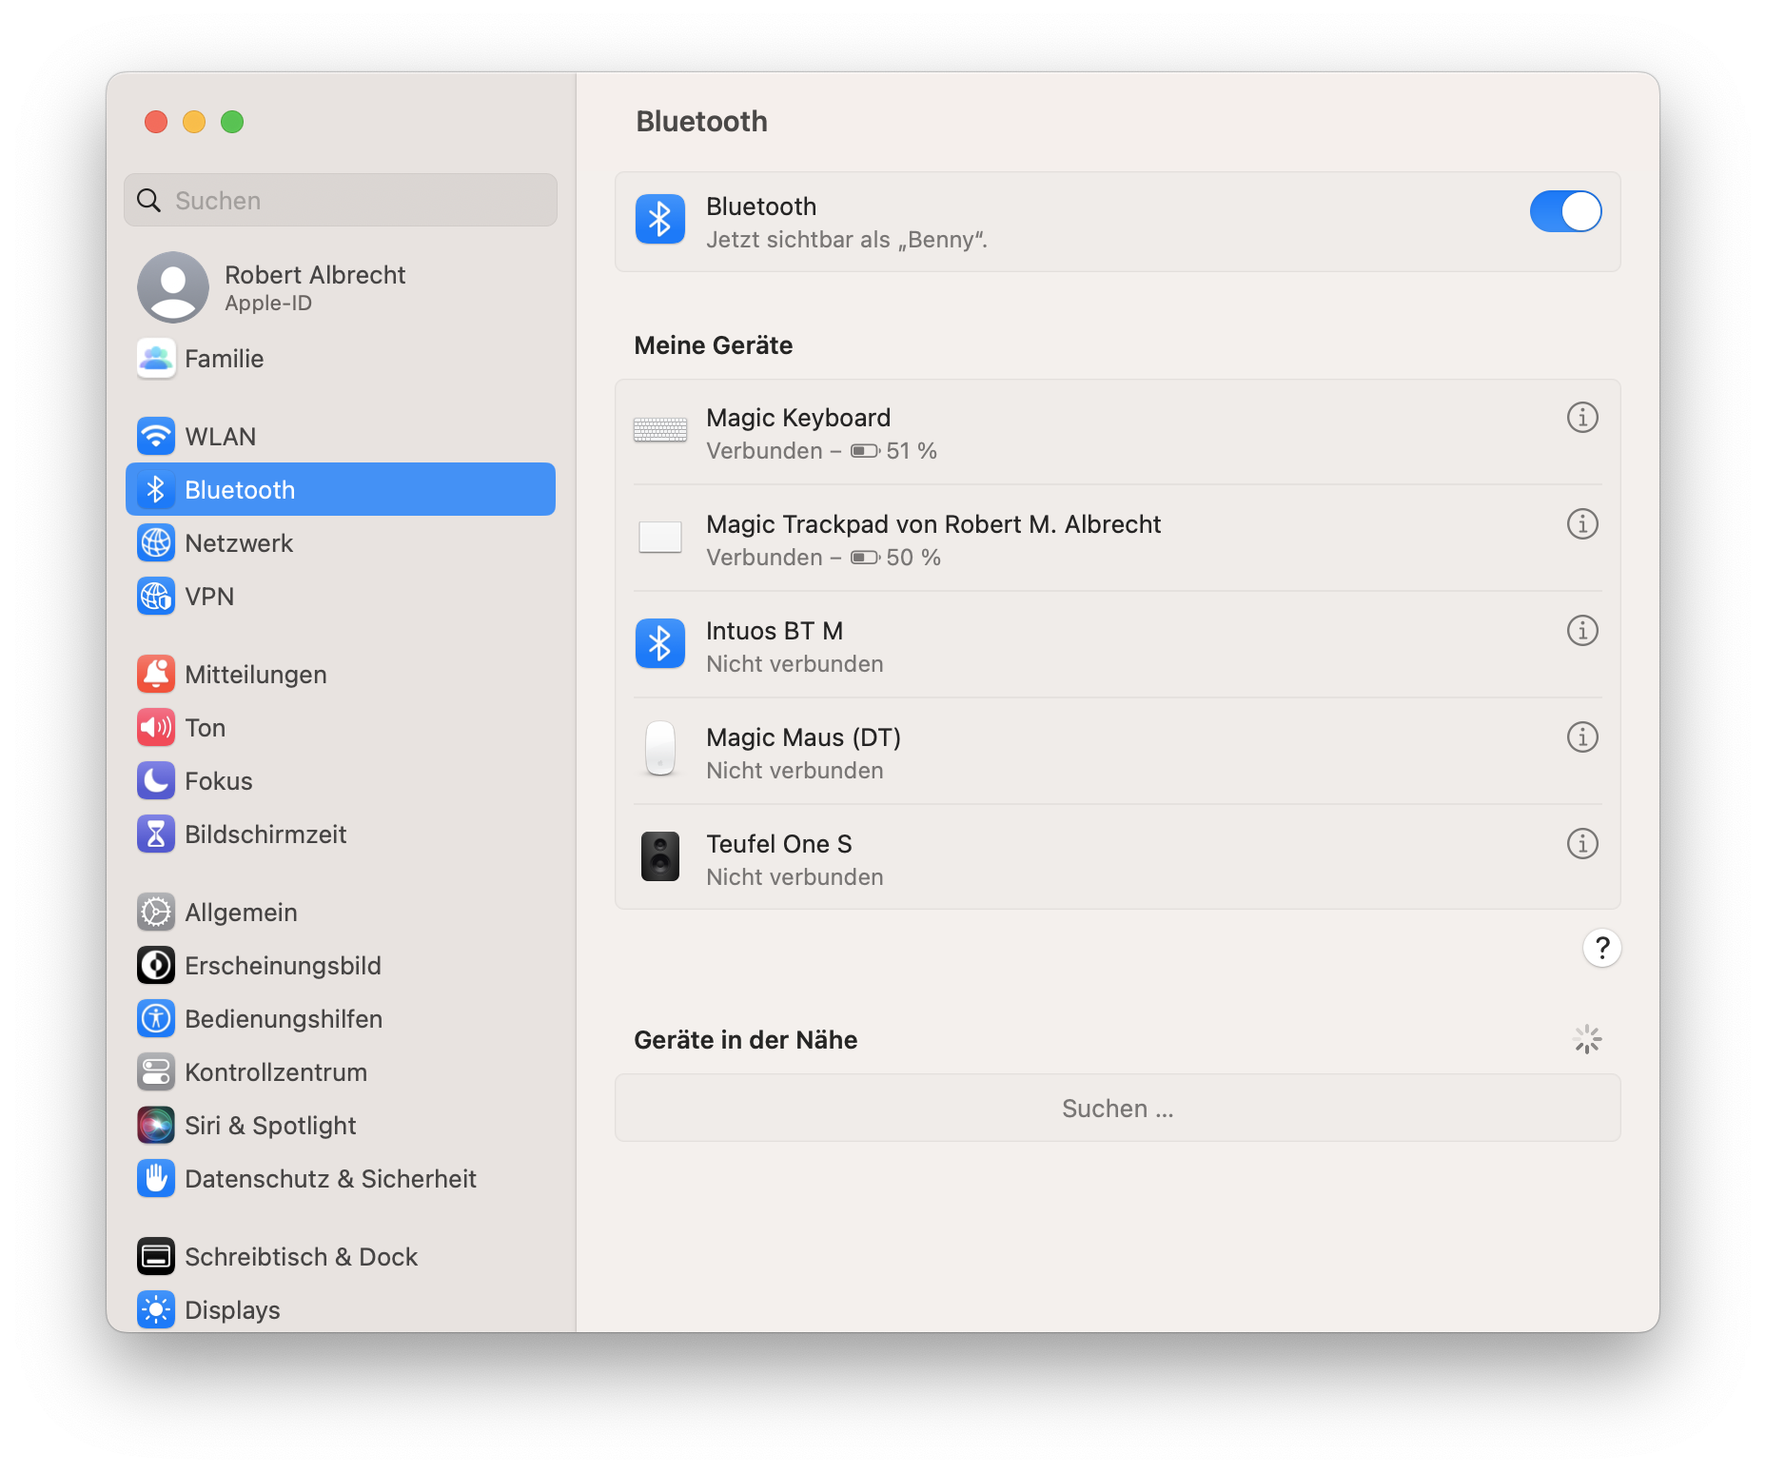1766x1473 pixels.
Task: View info for Teufel One S
Action: [x=1582, y=844]
